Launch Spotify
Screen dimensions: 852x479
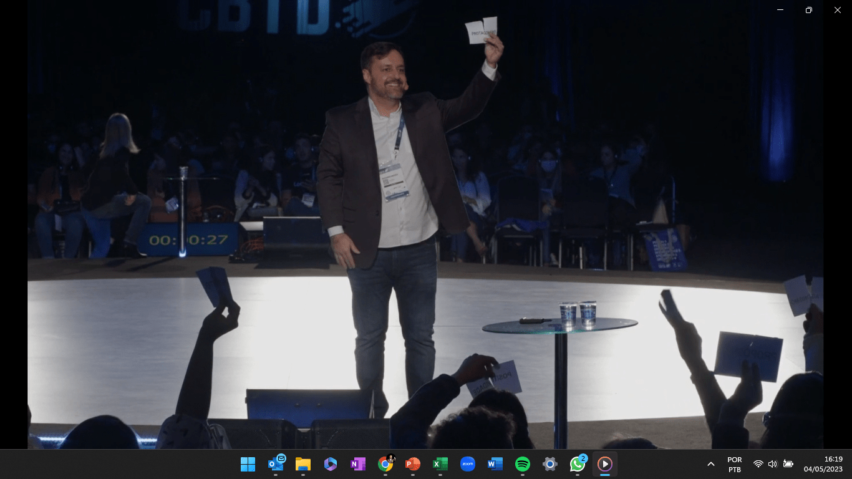pyautogui.click(x=522, y=463)
